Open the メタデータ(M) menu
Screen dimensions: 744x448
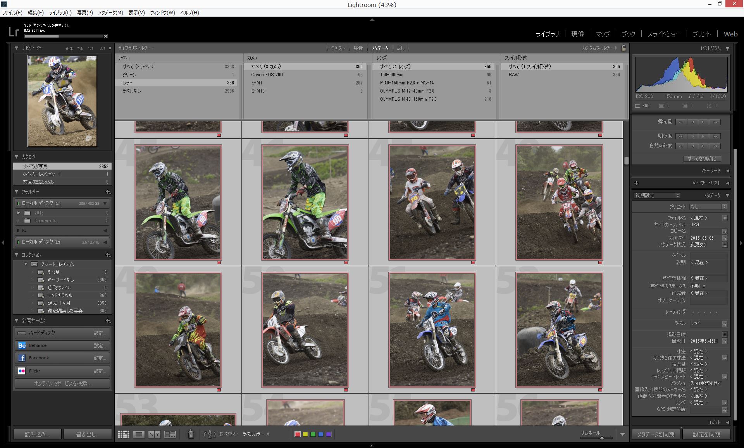110,12
